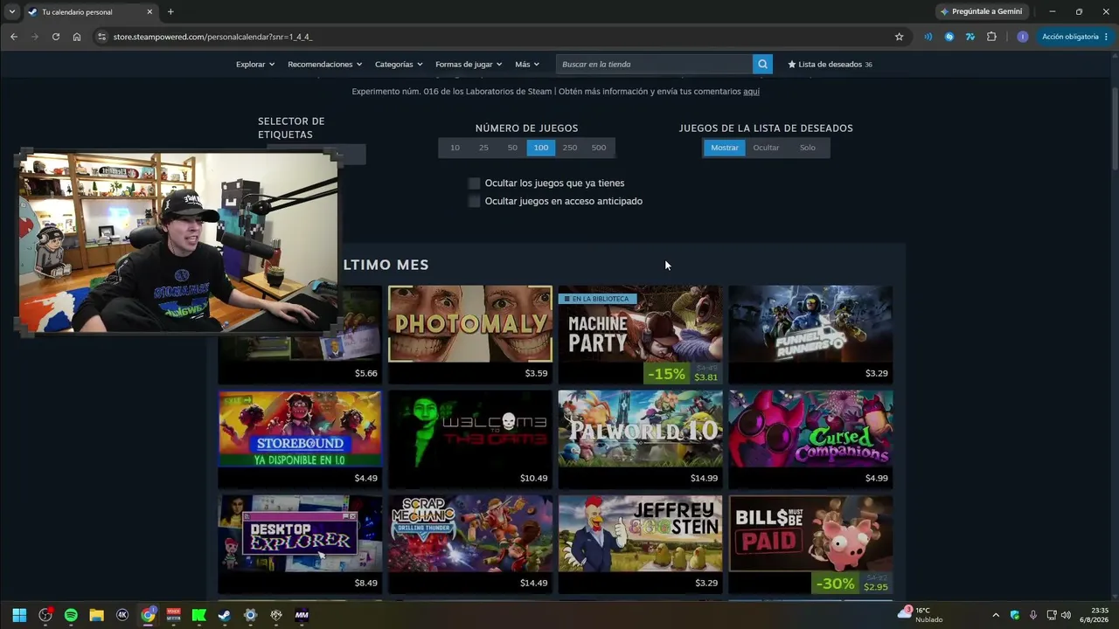Open Windows Security tray icon

tap(1015, 615)
